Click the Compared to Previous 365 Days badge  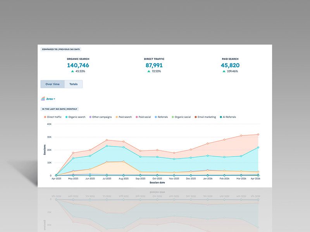(x=61, y=49)
